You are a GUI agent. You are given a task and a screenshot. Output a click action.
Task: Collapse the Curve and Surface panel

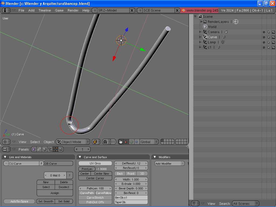(80, 157)
